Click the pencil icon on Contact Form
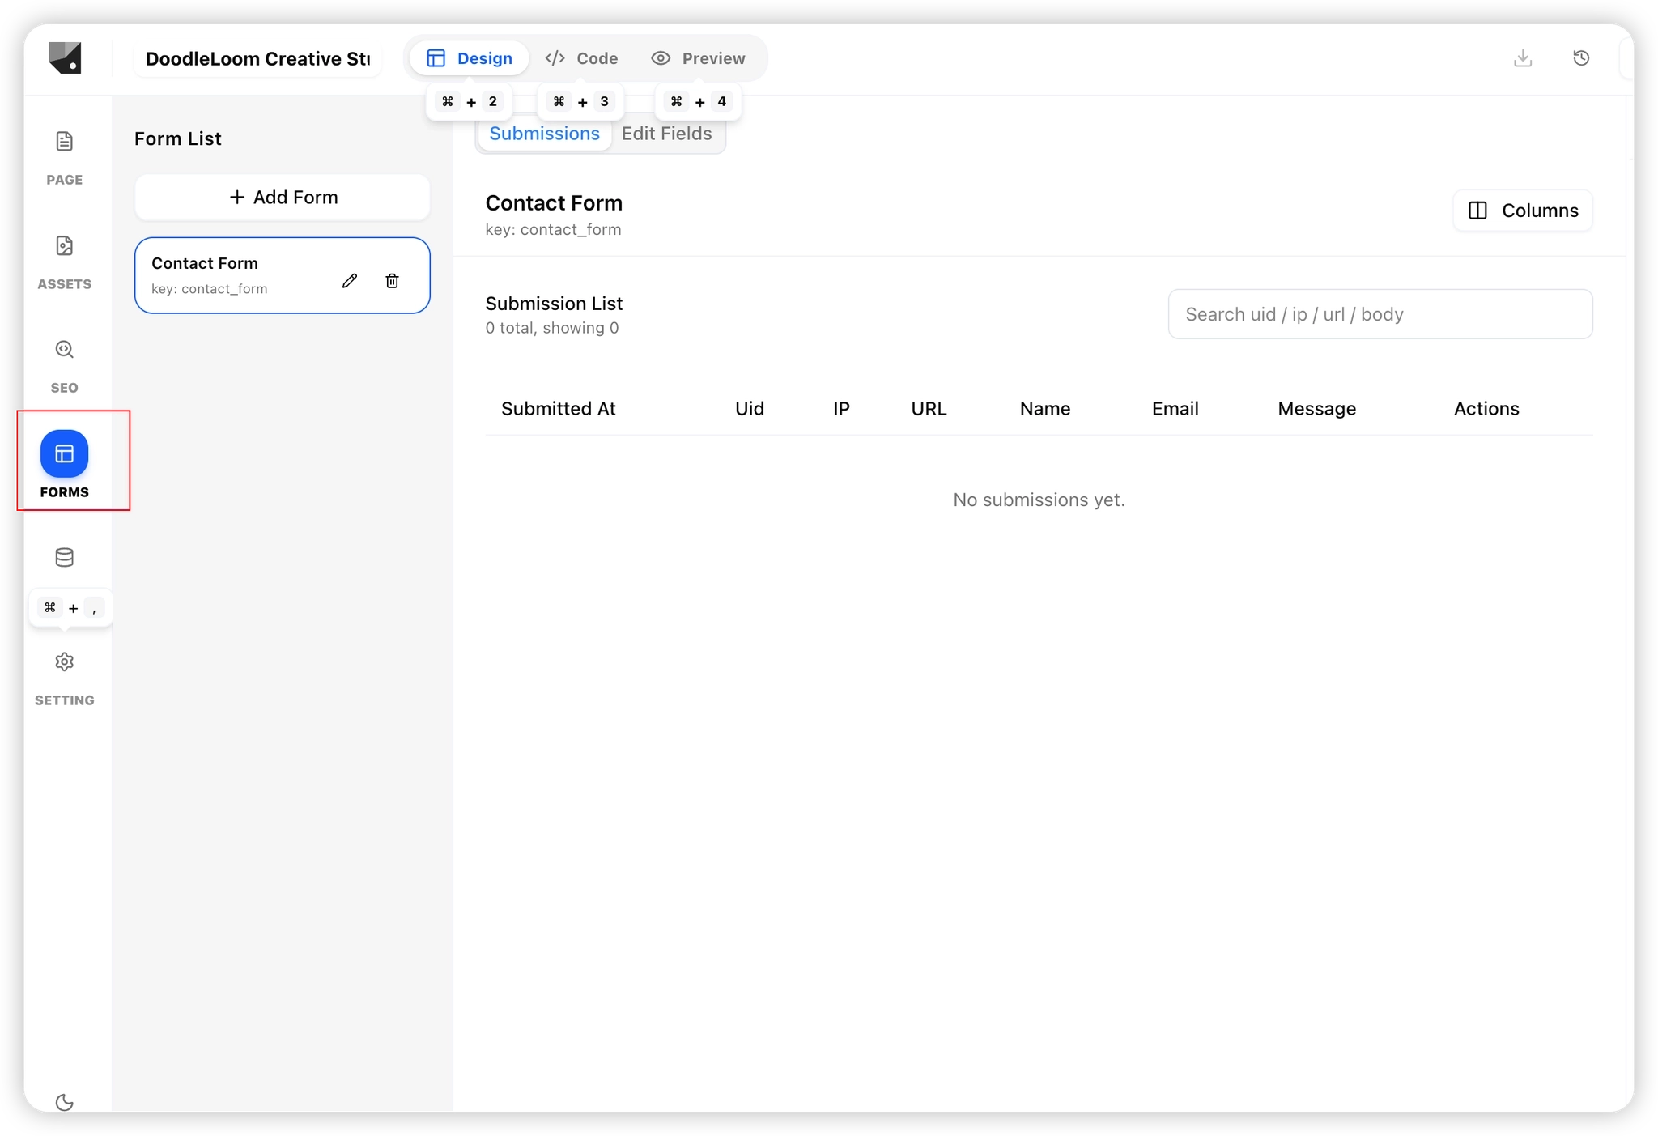This screenshot has height=1136, width=1658. [350, 281]
